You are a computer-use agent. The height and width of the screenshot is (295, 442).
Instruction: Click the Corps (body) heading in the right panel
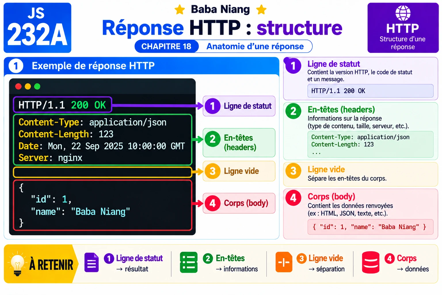click(331, 196)
